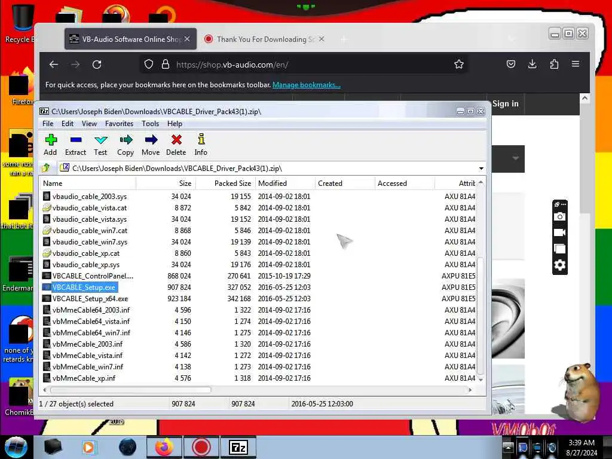Screen dimensions: 612x459
Task: Open the Help menu in 7-Zip
Action: pyautogui.click(x=175, y=124)
